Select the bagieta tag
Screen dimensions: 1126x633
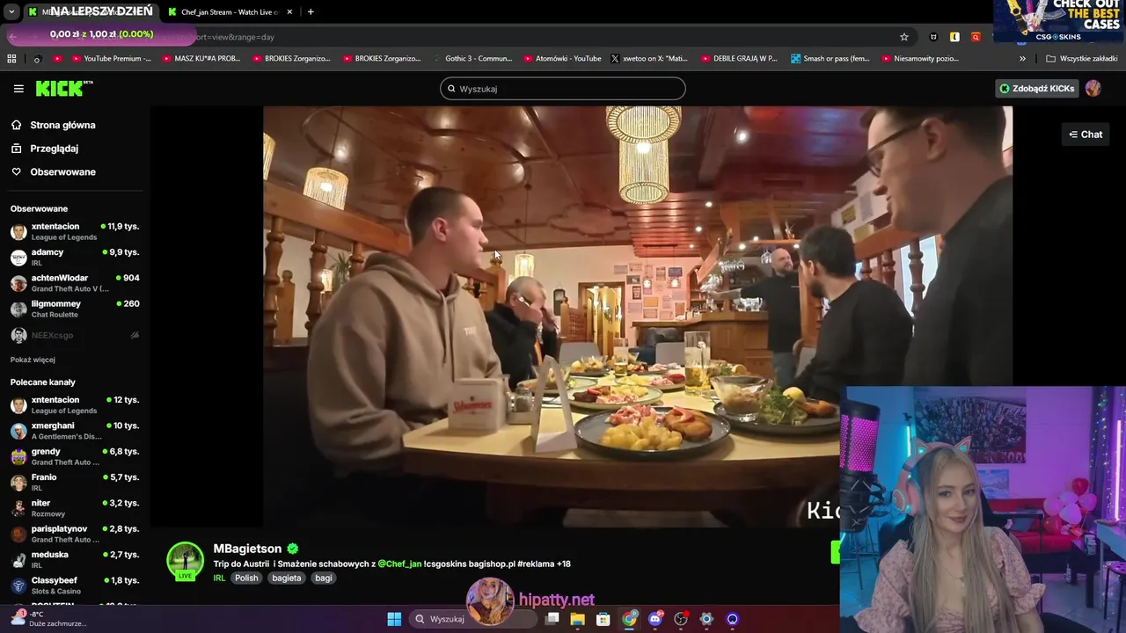pyautogui.click(x=287, y=578)
